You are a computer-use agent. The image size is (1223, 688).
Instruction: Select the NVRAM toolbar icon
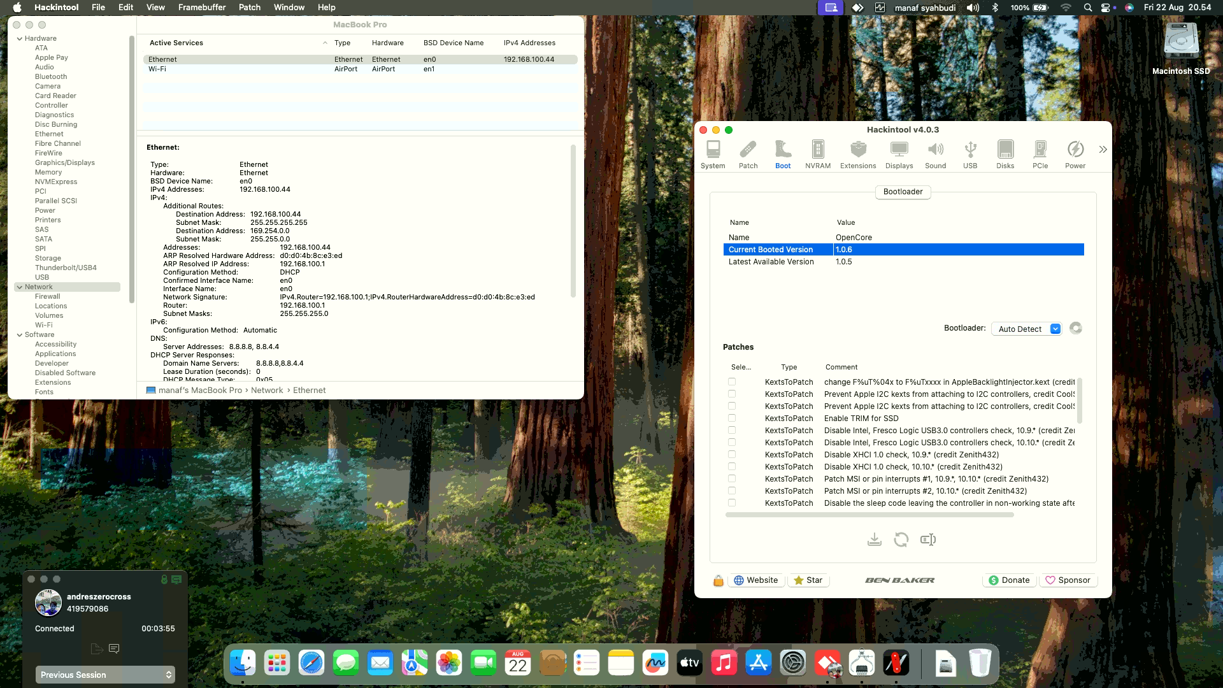click(x=817, y=153)
